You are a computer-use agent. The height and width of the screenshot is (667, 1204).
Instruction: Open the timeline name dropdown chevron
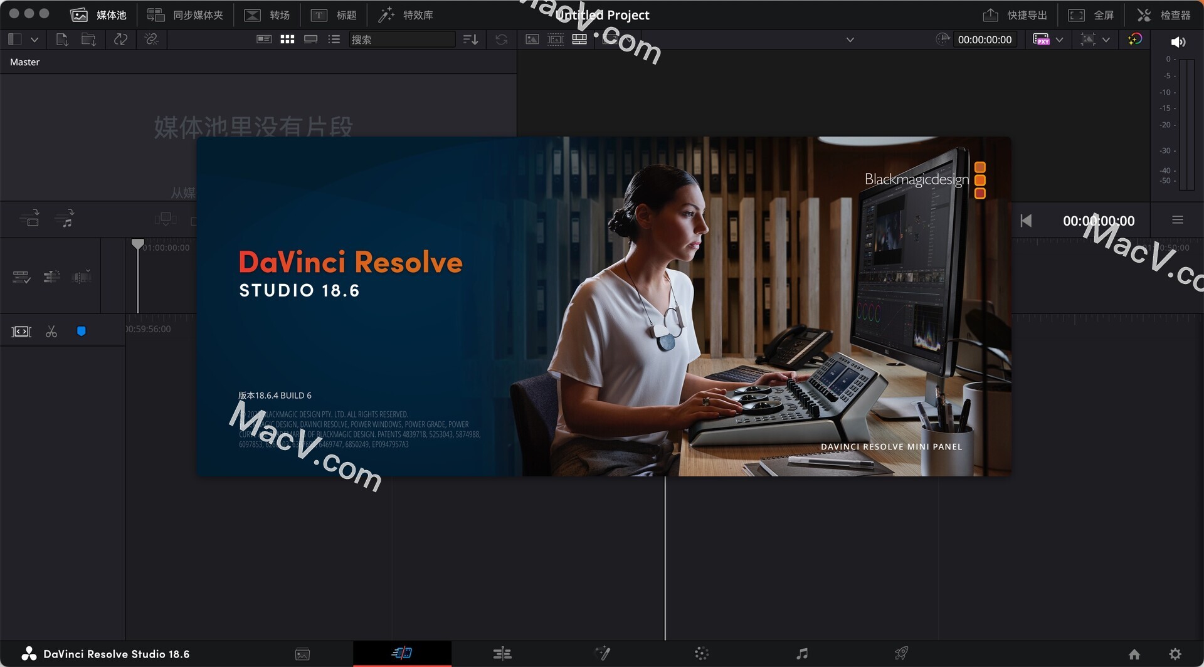click(x=850, y=39)
